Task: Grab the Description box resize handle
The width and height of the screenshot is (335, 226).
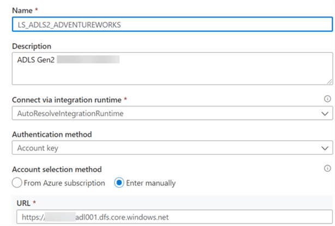Action: coord(330,81)
